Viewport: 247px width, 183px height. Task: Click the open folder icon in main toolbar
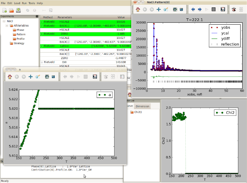[x=12, y=10]
